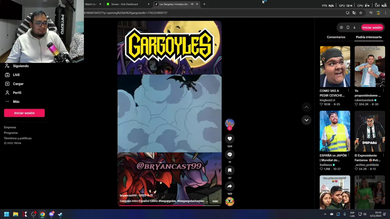This screenshot has width=390, height=219.
Task: Open File Explorer from the taskbar
Action: pos(16,214)
